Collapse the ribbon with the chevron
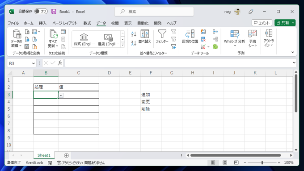 pyautogui.click(x=292, y=52)
